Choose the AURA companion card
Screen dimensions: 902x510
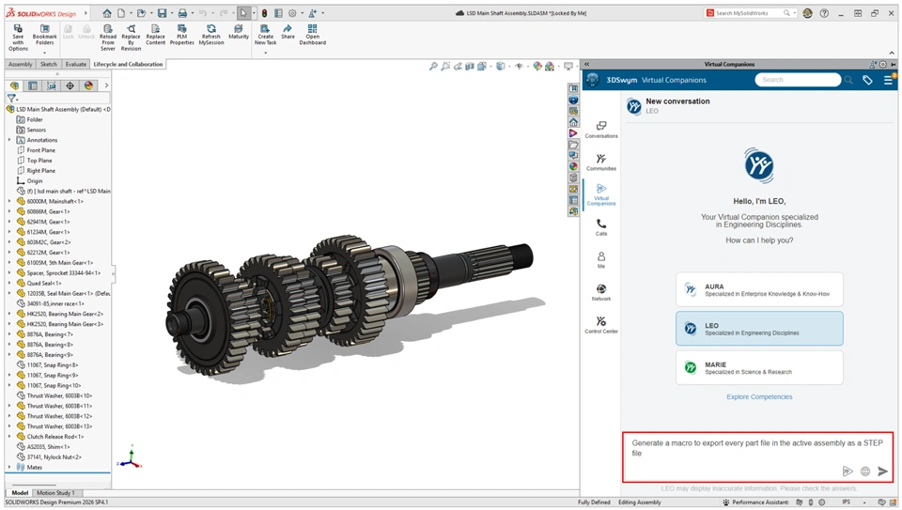759,289
